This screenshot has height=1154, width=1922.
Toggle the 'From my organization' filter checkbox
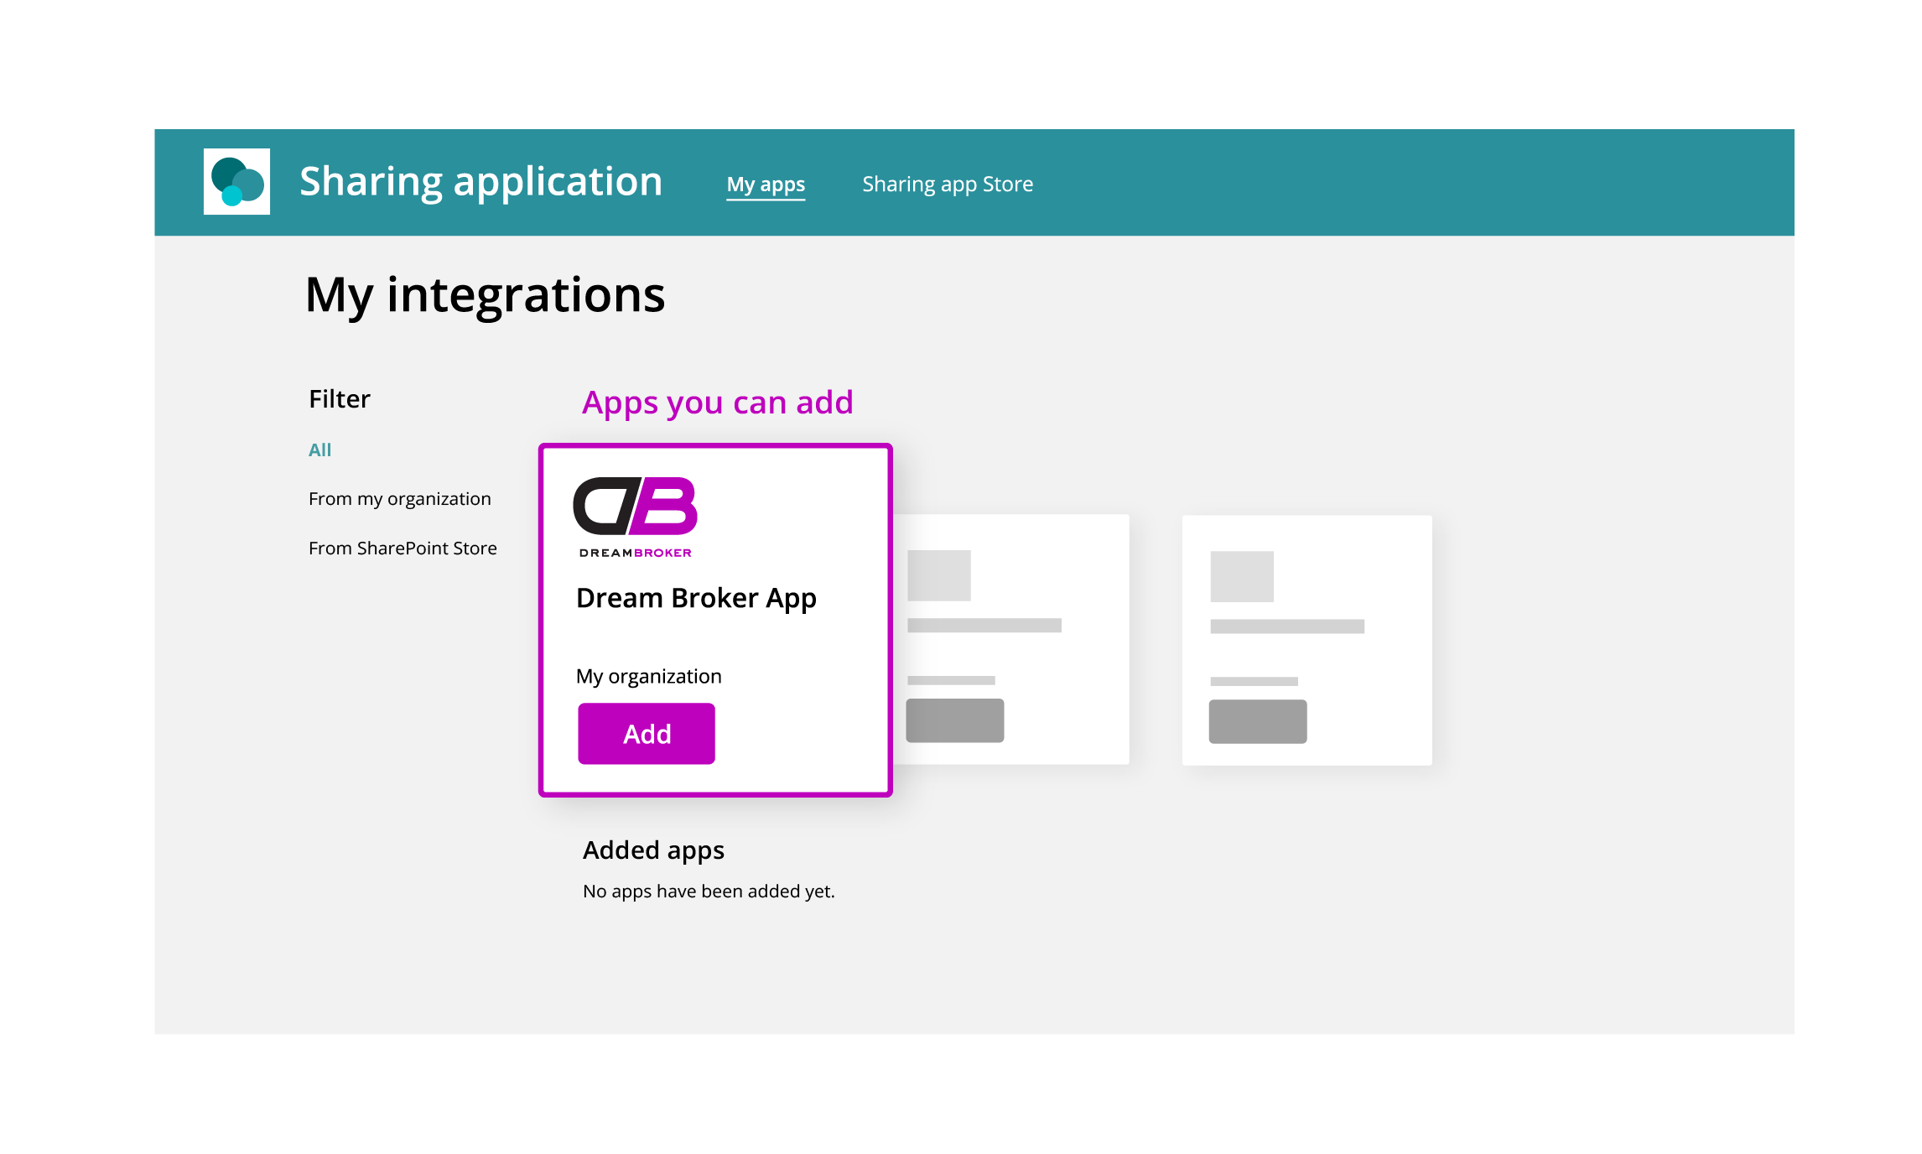pos(401,497)
